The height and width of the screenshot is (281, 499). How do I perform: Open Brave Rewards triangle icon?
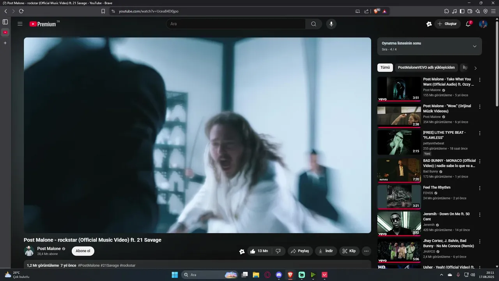point(384,11)
